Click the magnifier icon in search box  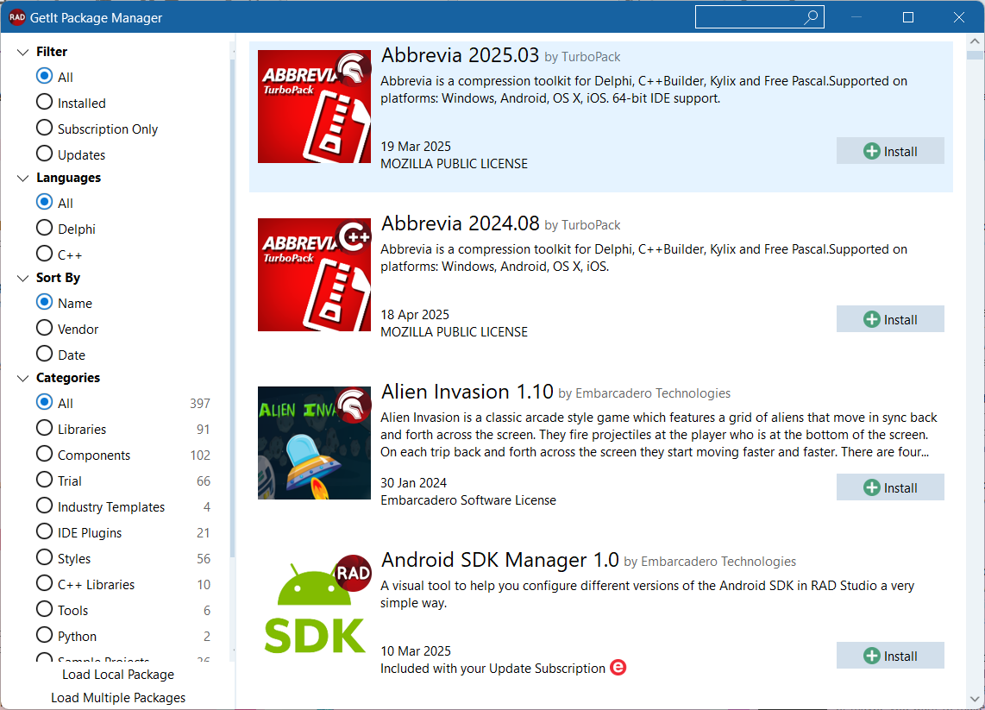[811, 17]
